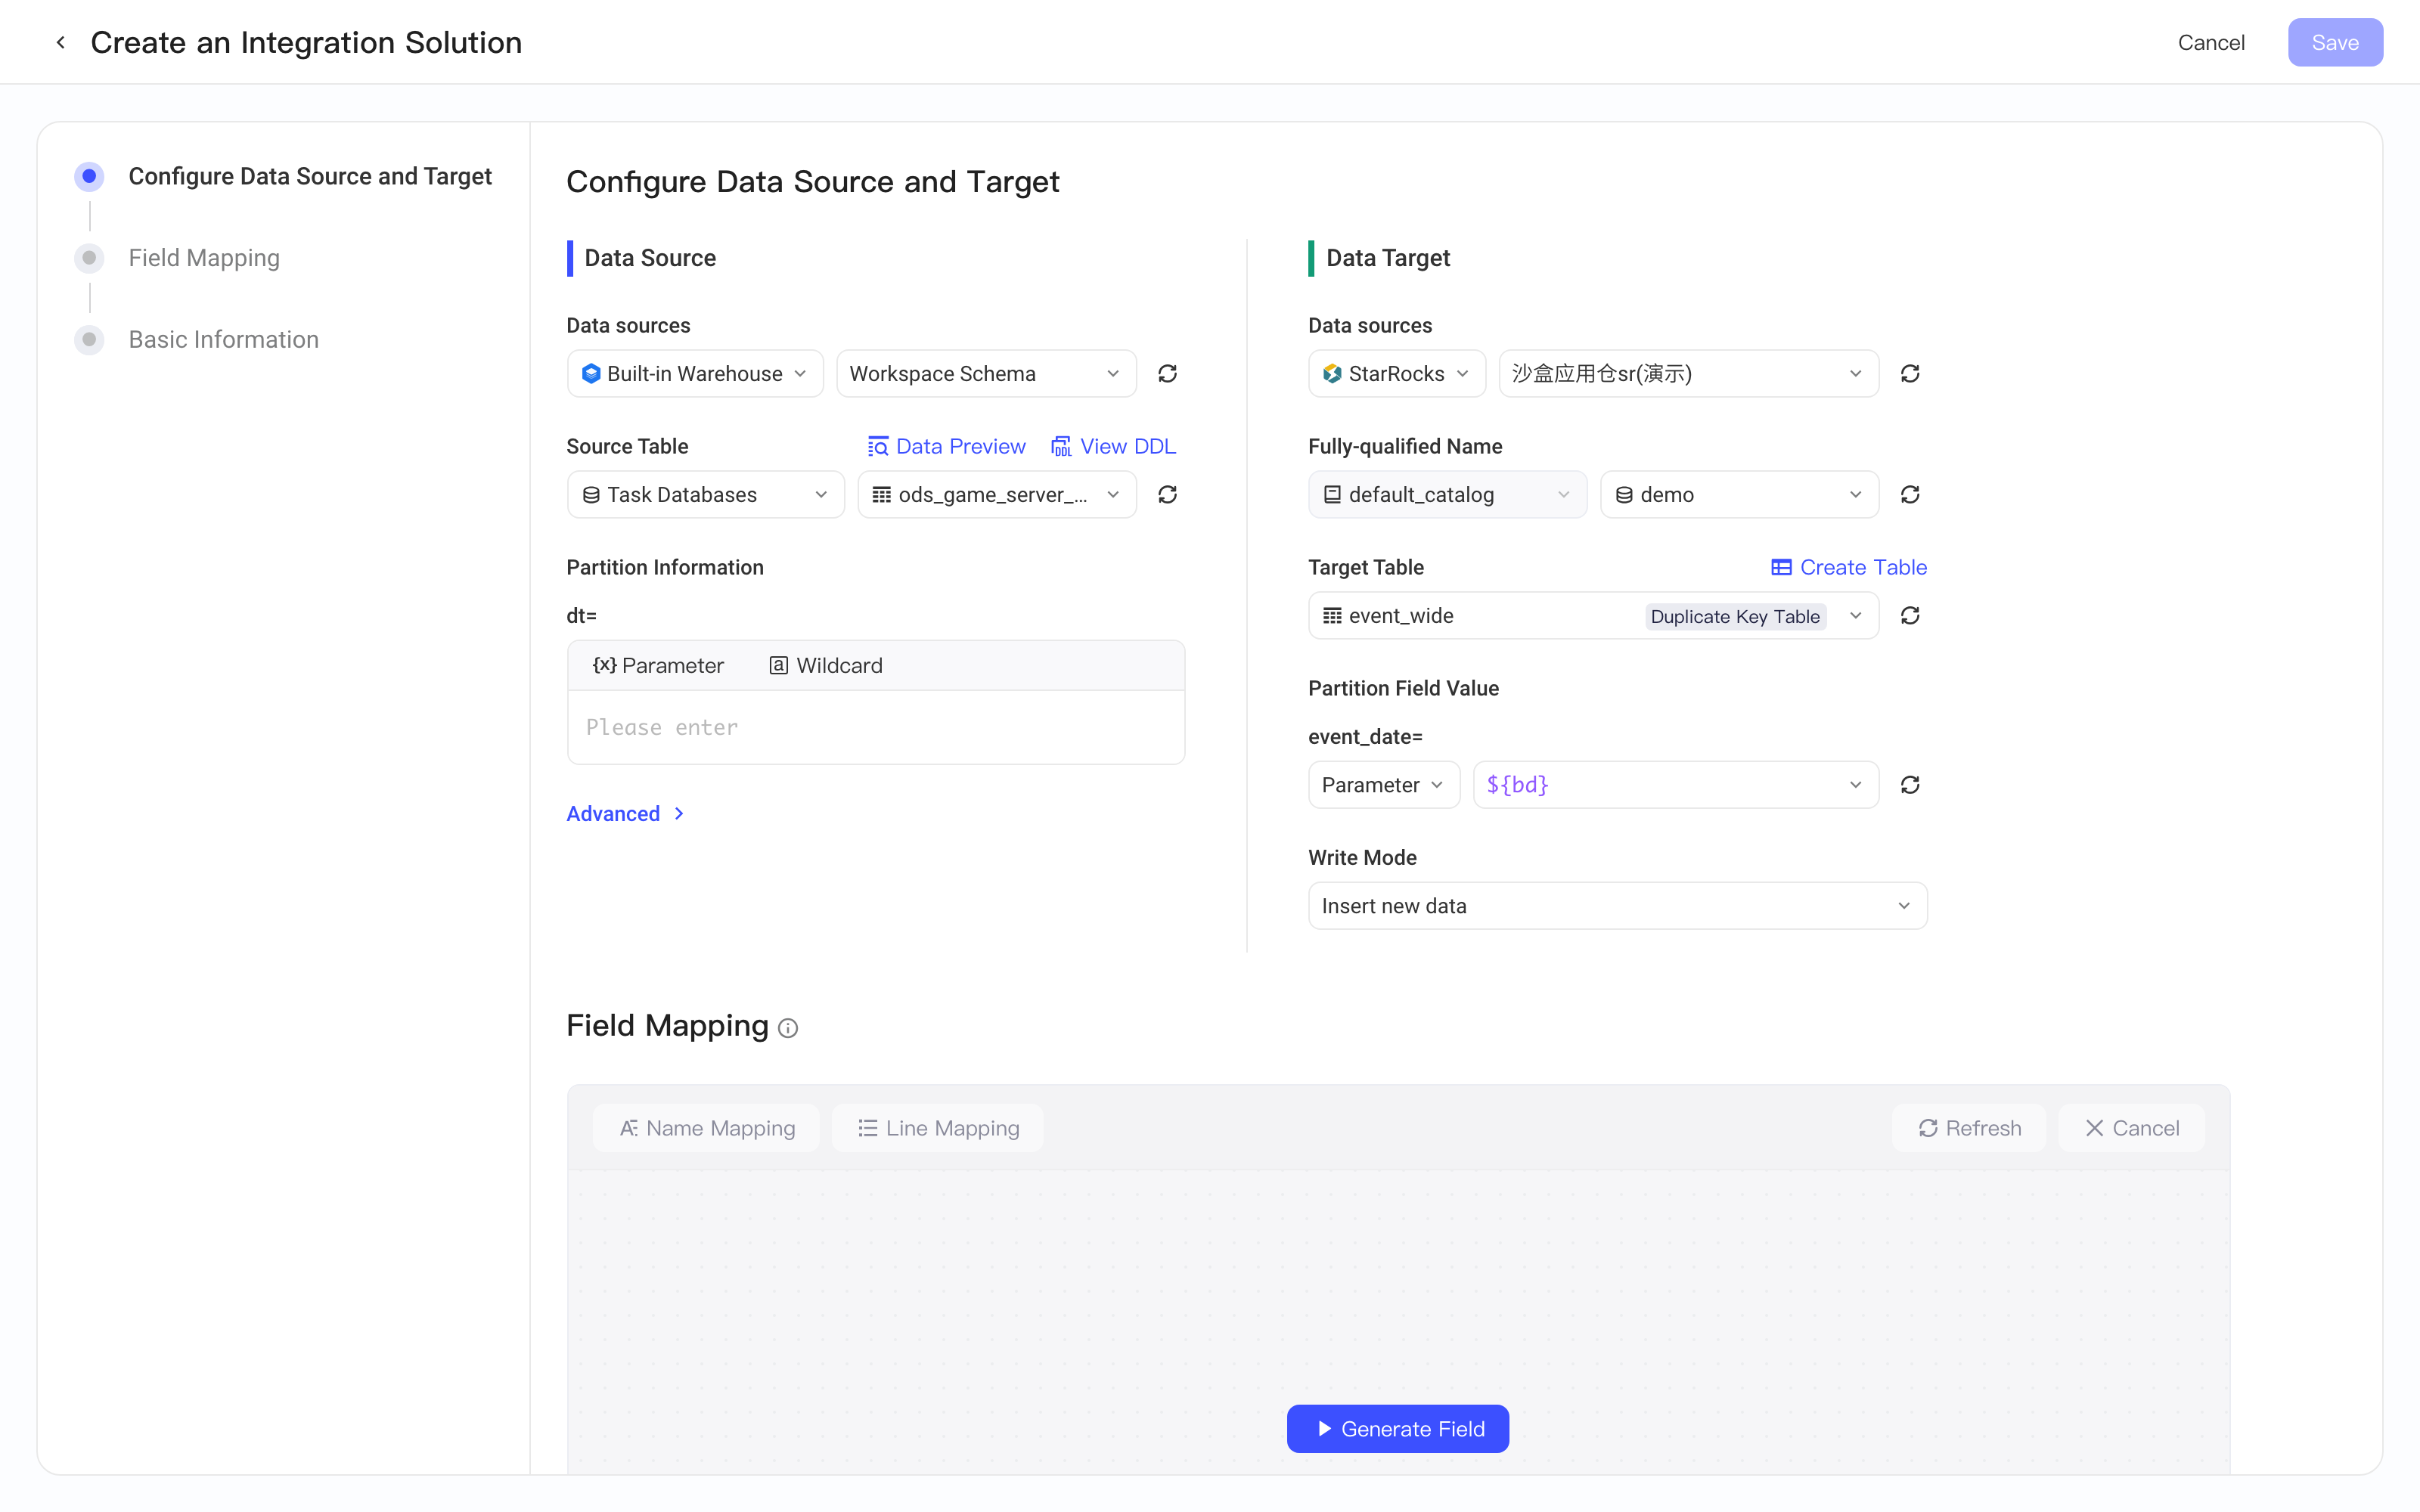Expand the Advanced options

625,813
